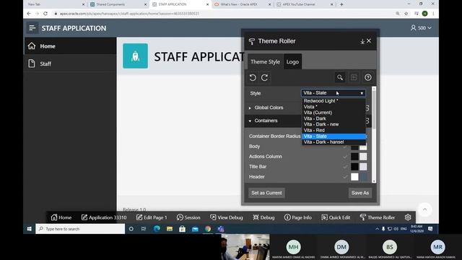462x260 pixels.
Task: Click the scroll to top arrow button
Action: coord(424,209)
